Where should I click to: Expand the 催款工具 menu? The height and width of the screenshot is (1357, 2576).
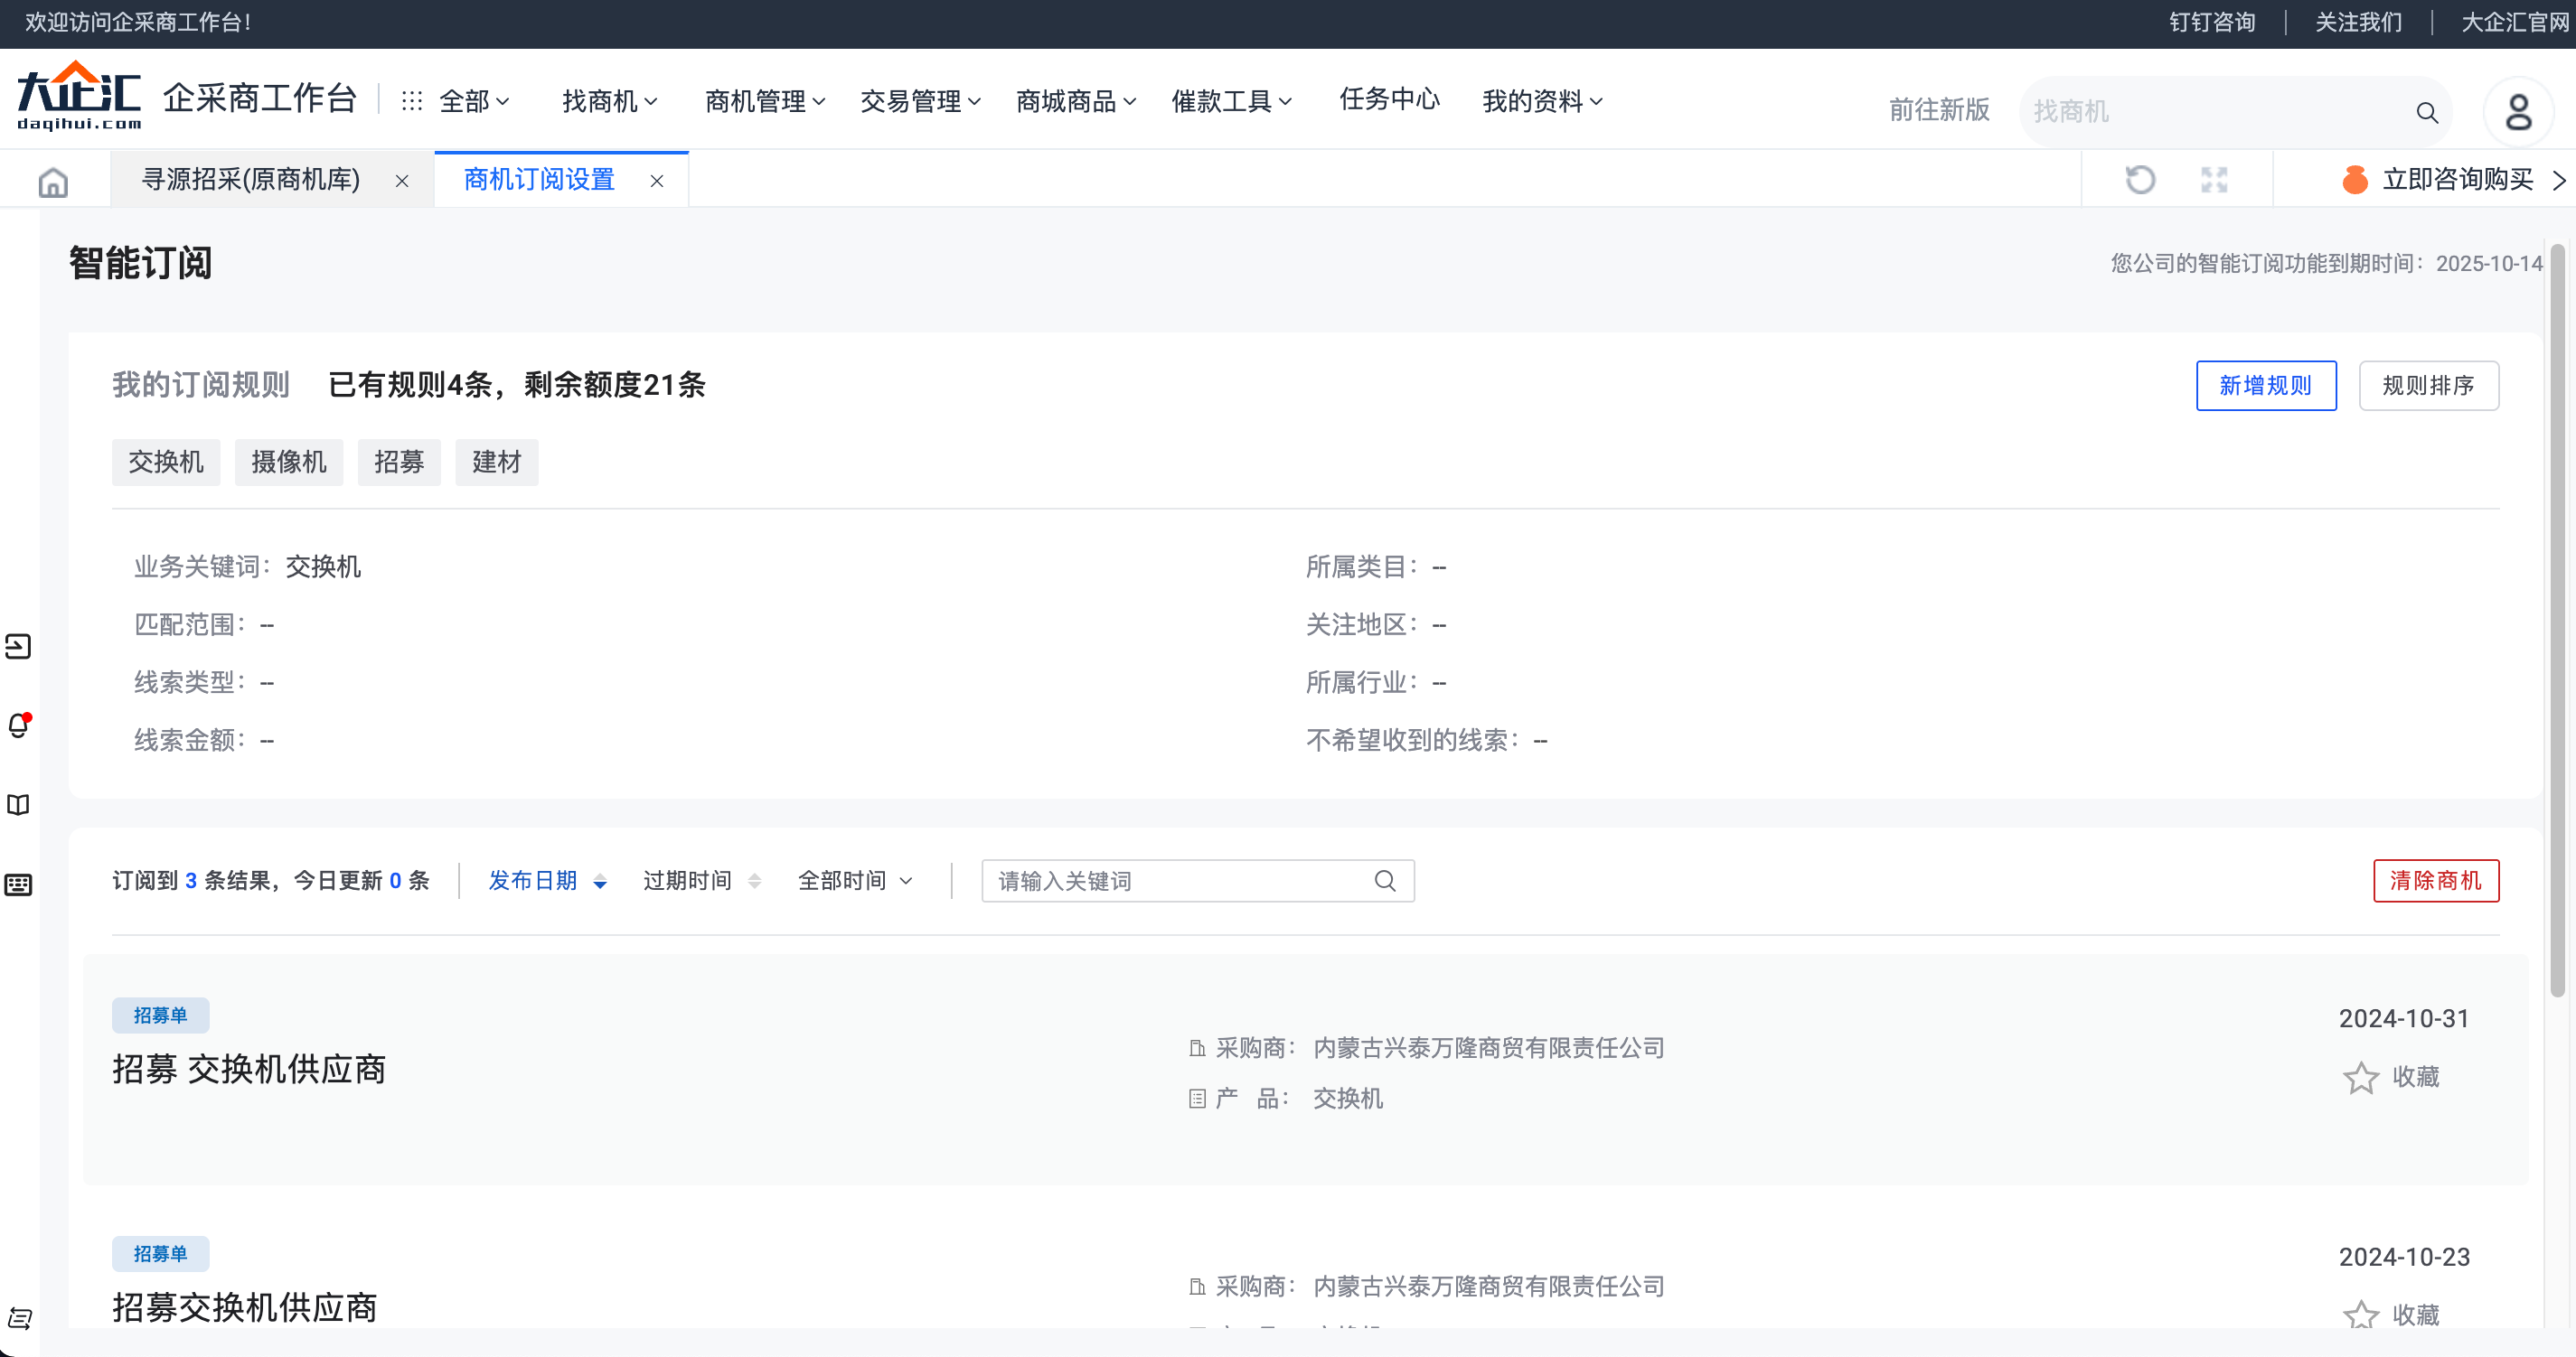tap(1231, 101)
